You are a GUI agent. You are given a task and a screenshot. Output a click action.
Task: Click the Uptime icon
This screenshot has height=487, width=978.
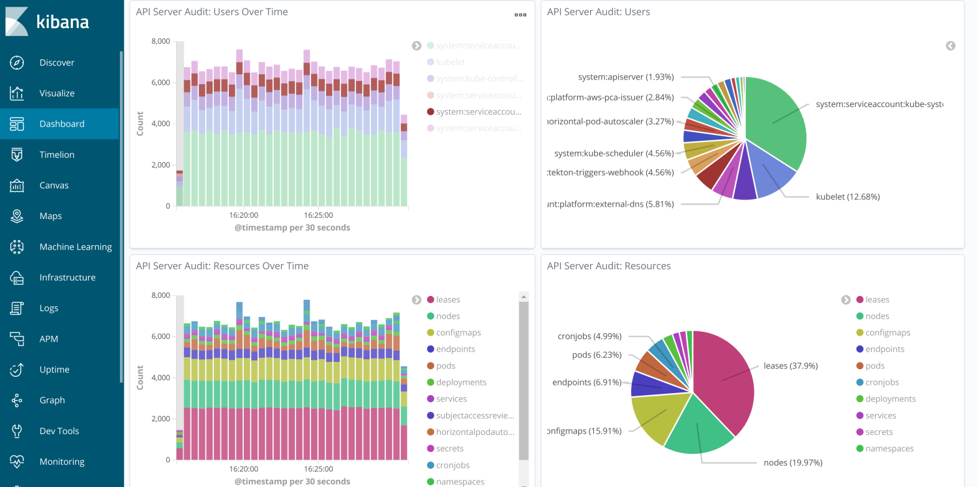coord(17,369)
